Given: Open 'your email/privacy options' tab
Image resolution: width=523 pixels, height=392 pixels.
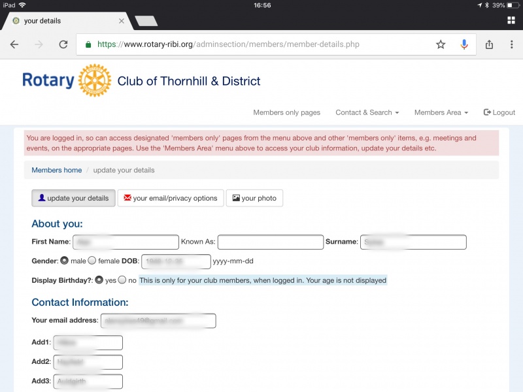Looking at the screenshot, I should click(171, 198).
